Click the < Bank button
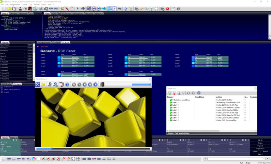This screenshot has height=164, width=271. 255,151
